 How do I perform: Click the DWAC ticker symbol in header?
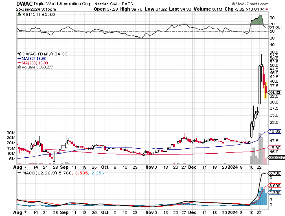[24, 4]
